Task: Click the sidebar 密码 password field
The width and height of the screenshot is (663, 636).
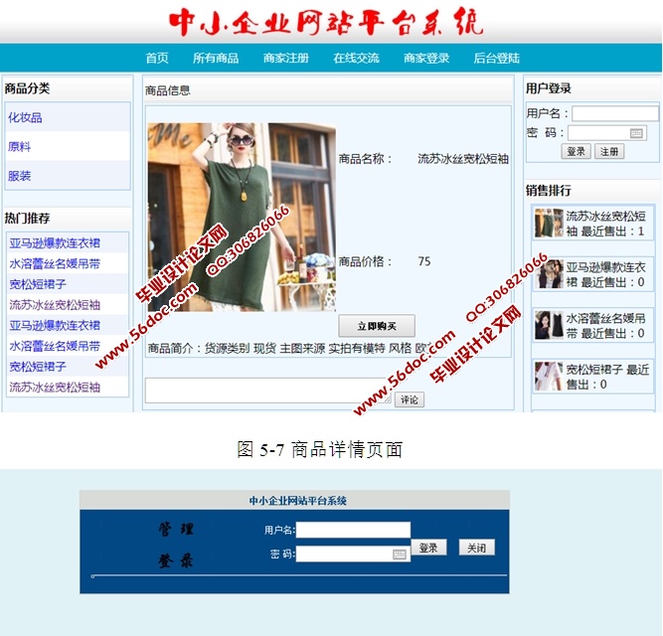Action: point(607,133)
